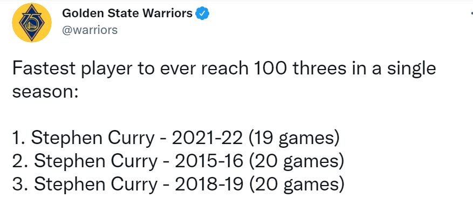Visit the @warriors handle link

tap(90, 30)
